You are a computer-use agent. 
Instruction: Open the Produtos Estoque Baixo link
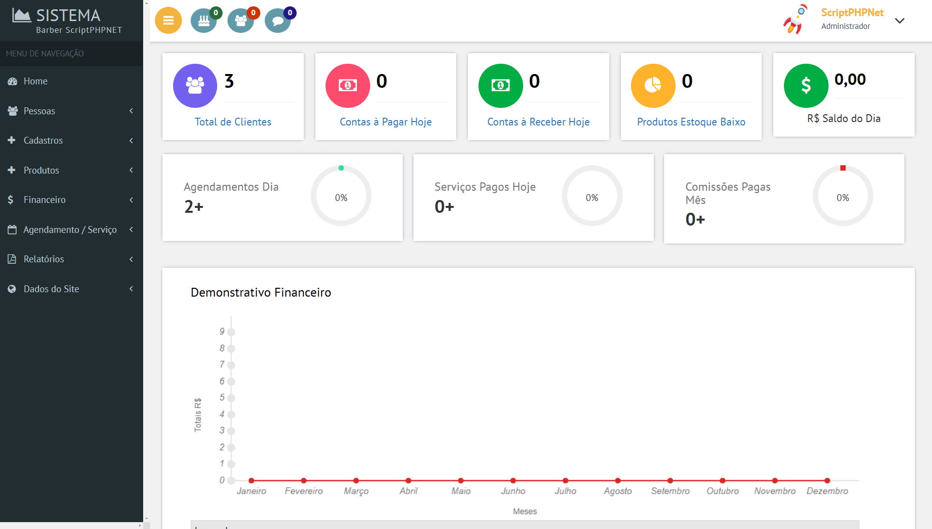click(x=691, y=122)
